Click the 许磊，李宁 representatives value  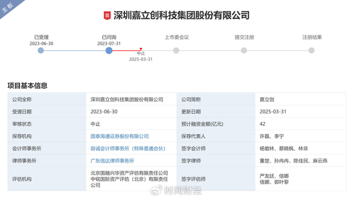pos(272,136)
